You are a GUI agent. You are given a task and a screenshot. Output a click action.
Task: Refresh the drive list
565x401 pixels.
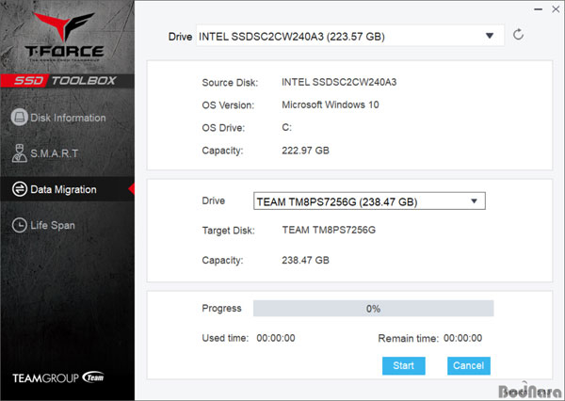point(518,35)
